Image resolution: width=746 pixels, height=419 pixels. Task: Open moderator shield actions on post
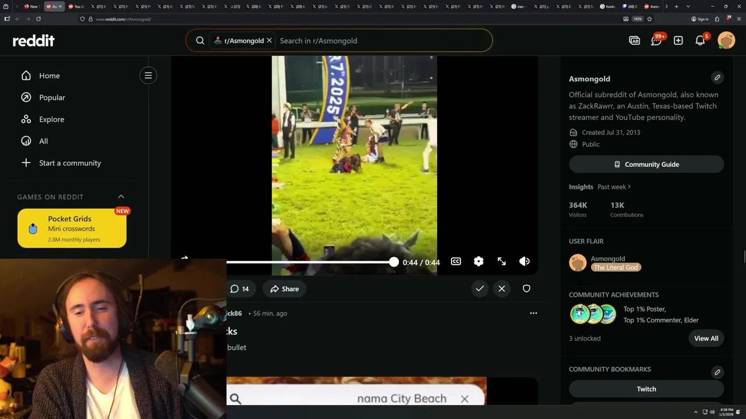[526, 288]
